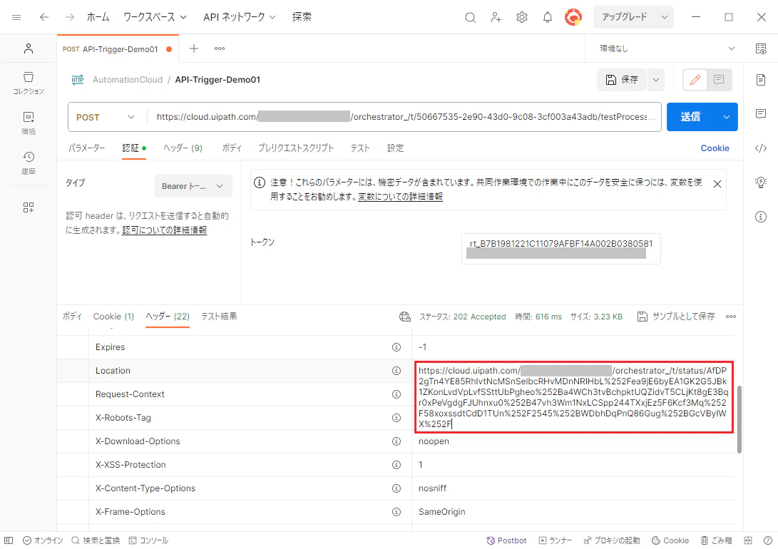Screen dimensions: 778x549
Task: Open the response options three-dot menu
Action: coord(731,317)
